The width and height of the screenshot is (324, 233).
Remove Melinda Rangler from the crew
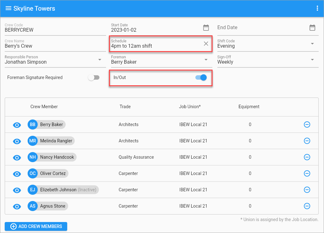pos(307,141)
